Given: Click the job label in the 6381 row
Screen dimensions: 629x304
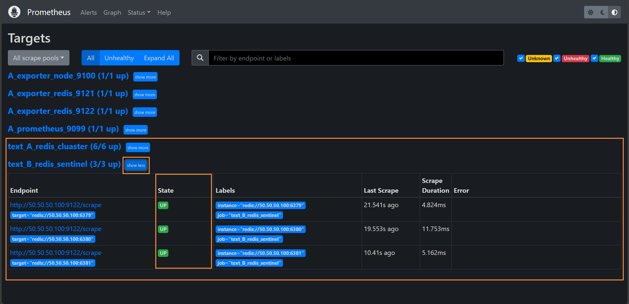Looking at the screenshot, I should (x=249, y=263).
